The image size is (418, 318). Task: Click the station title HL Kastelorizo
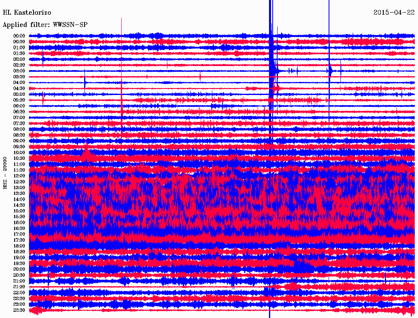pos(27,13)
